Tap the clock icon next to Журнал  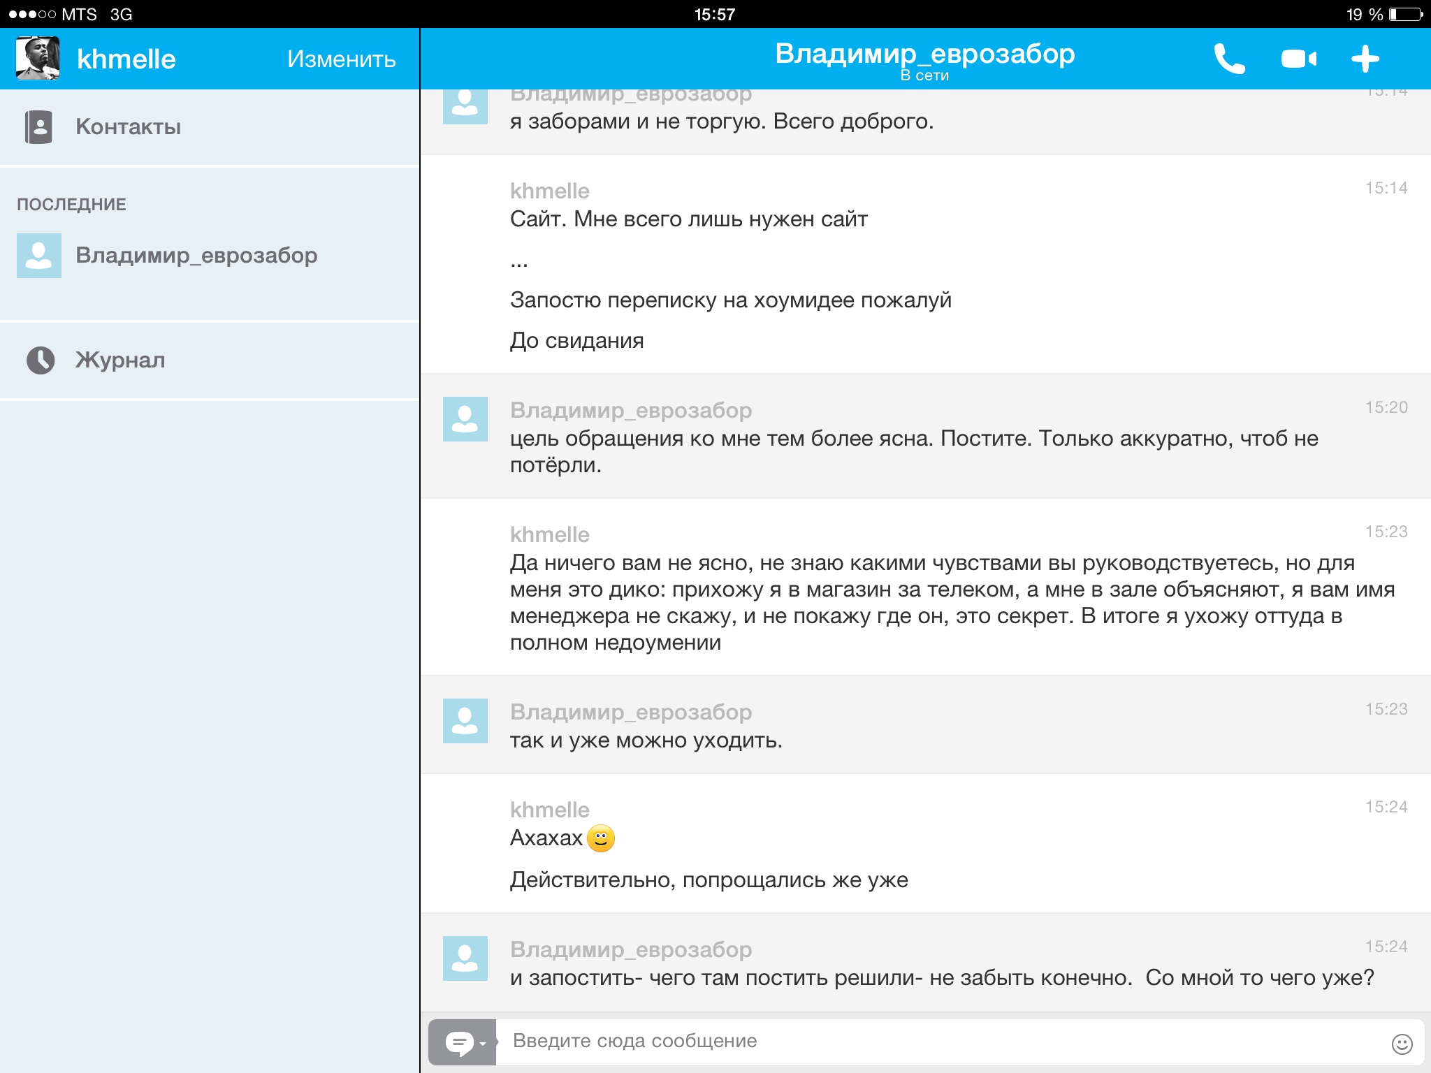coord(41,360)
